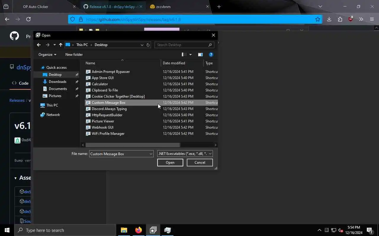Open Downloads in navigation pane
The image size is (379, 236).
57,82
